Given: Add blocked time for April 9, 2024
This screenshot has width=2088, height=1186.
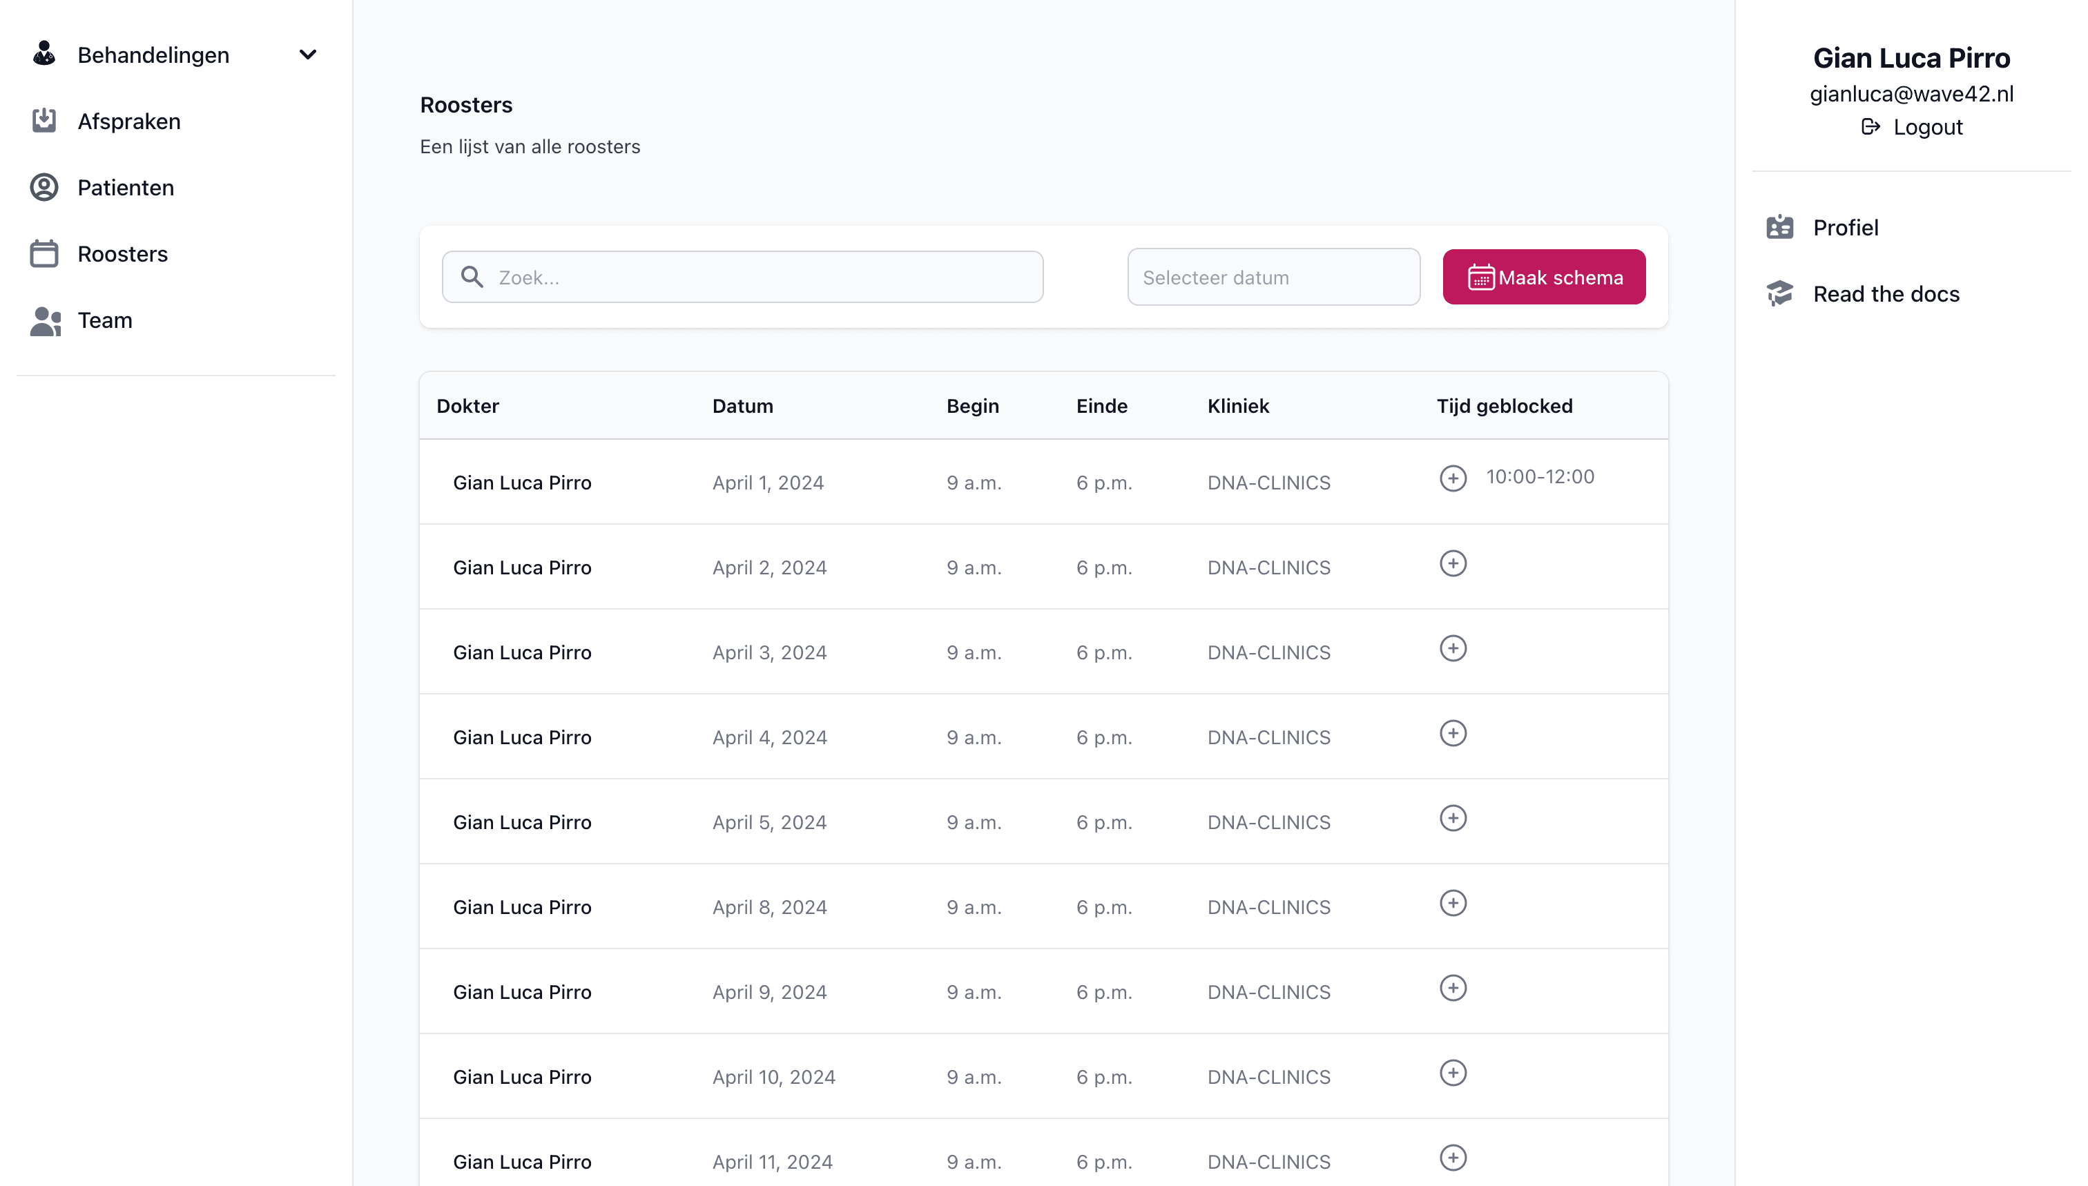Looking at the screenshot, I should coord(1453,988).
